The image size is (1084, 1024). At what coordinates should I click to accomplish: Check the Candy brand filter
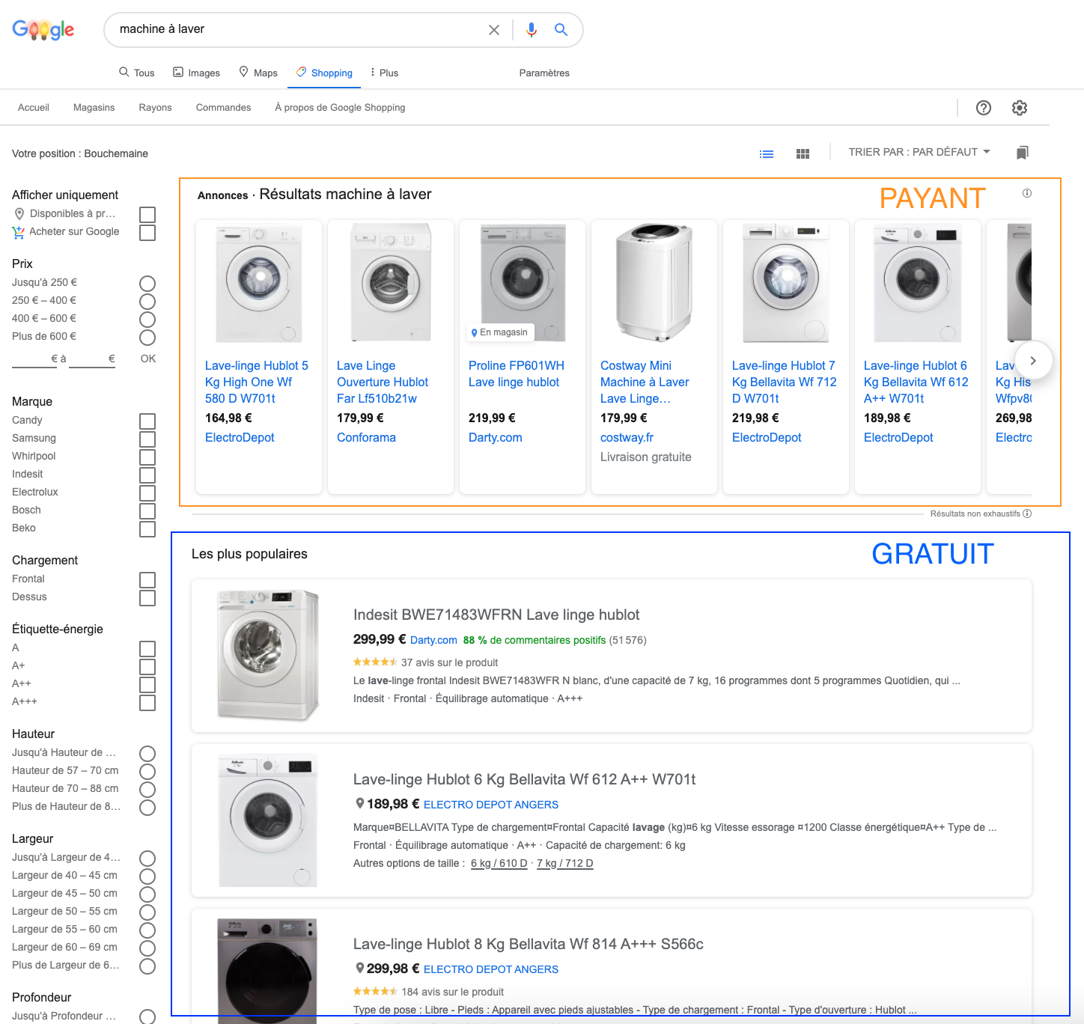(147, 421)
